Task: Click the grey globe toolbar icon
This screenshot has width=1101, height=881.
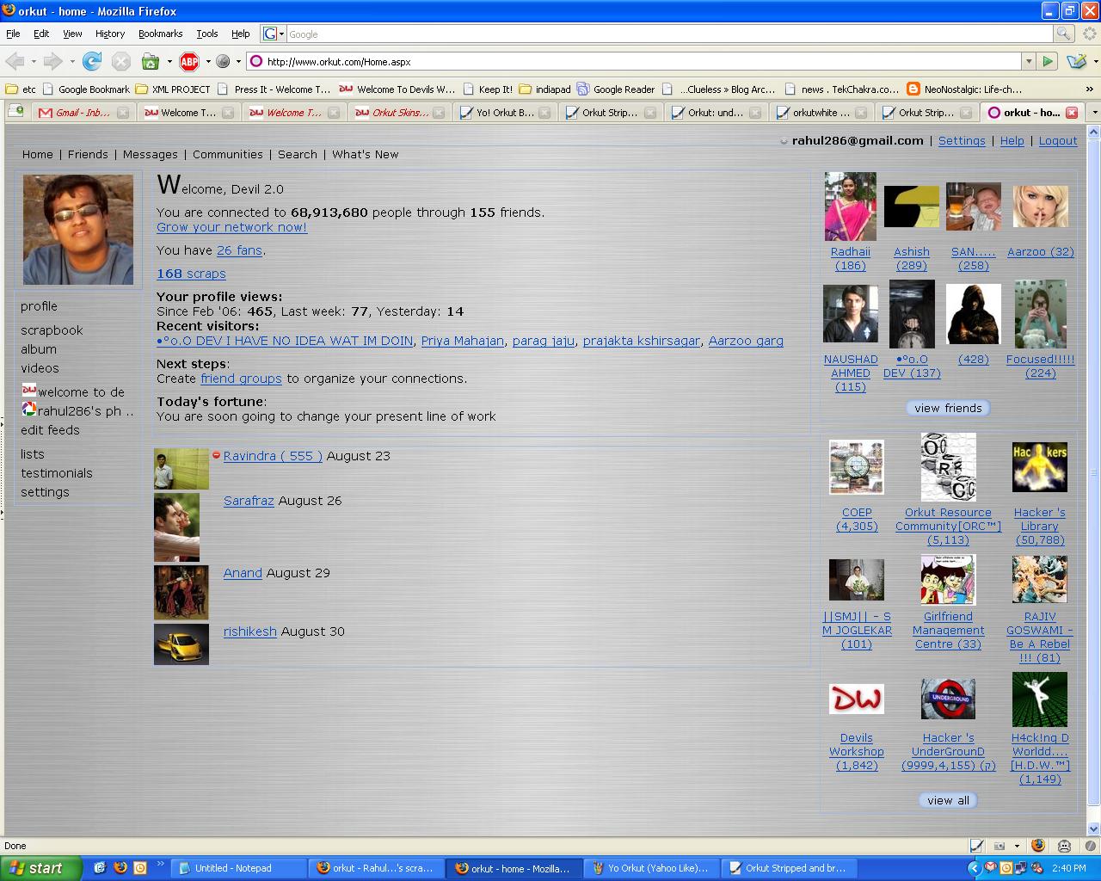Action: coord(223,61)
